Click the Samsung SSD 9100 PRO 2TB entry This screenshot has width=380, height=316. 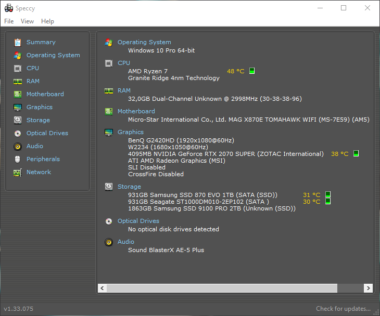tap(212, 208)
